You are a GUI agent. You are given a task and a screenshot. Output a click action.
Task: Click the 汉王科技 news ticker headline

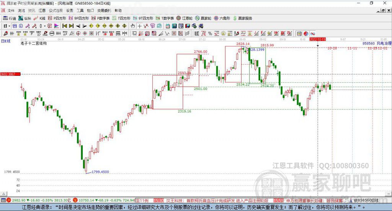tap(217, 201)
